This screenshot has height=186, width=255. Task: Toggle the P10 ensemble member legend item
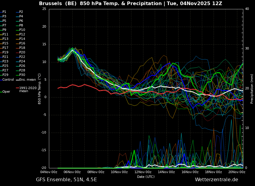tap(22, 30)
